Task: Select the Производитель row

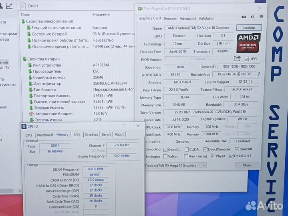Action: tap(82, 71)
